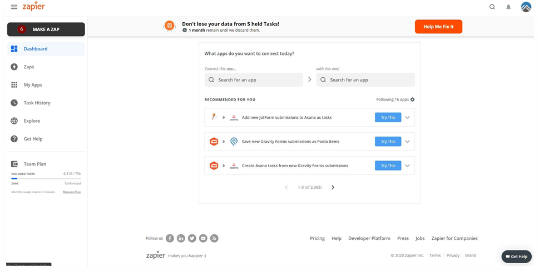539x271 pixels.
Task: Open the Pricing footer link
Action: pyautogui.click(x=317, y=238)
